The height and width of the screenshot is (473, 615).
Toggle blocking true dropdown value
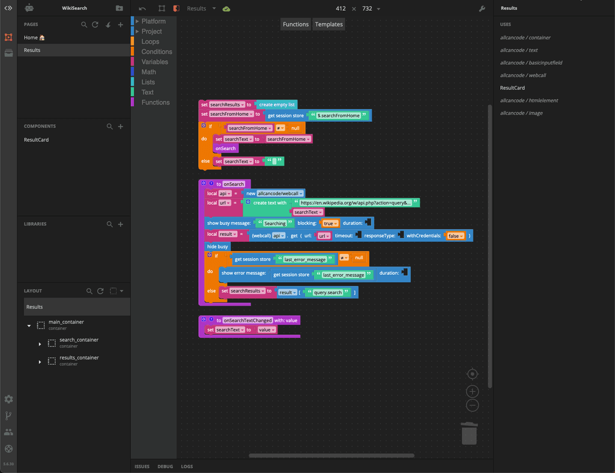[x=330, y=223]
